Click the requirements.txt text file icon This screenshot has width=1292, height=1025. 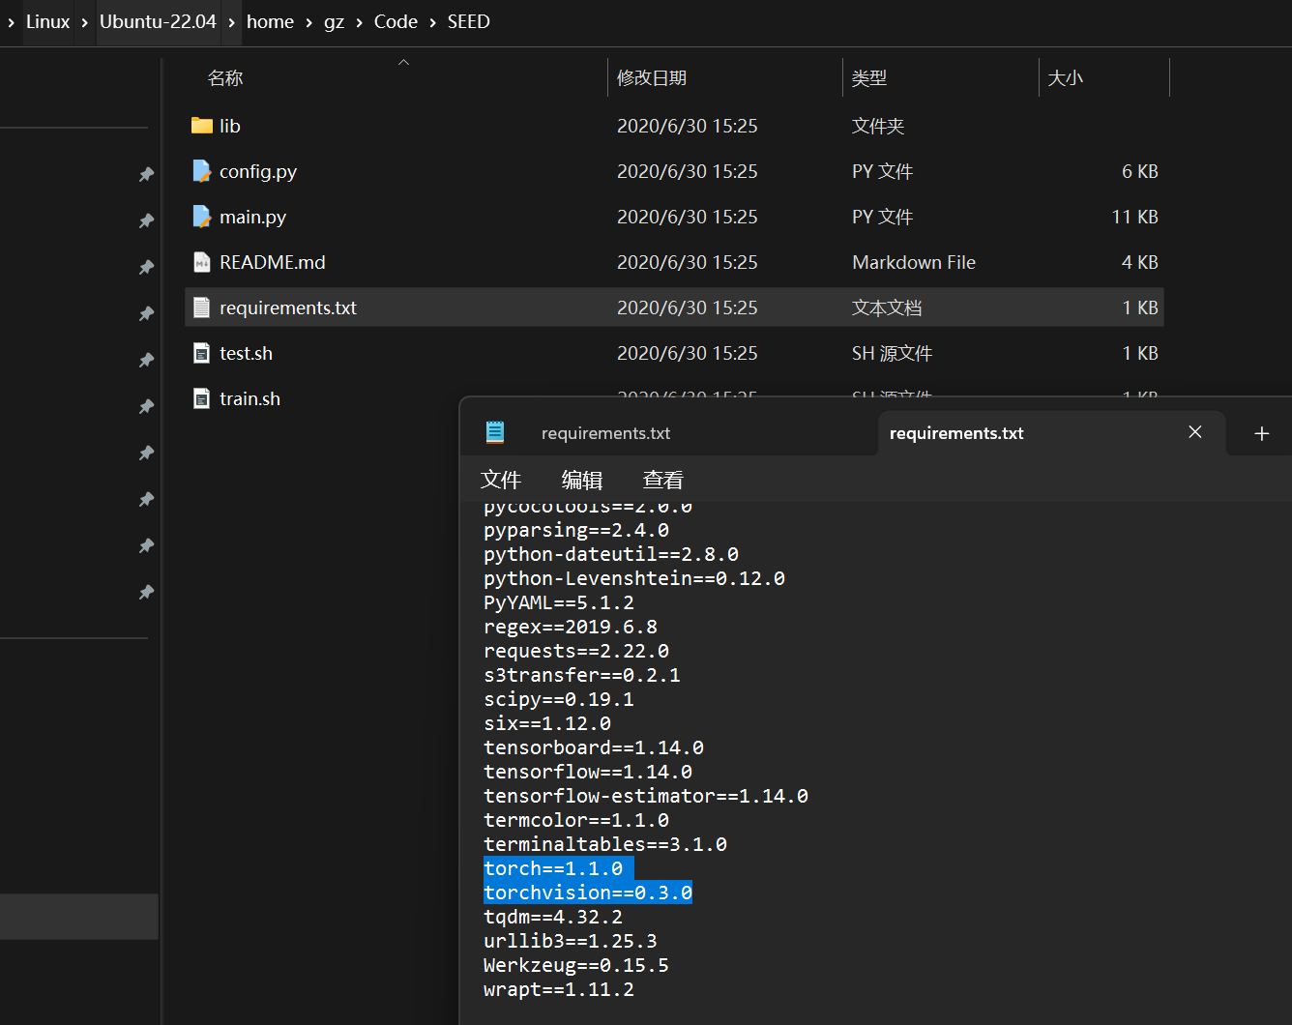[x=201, y=307]
